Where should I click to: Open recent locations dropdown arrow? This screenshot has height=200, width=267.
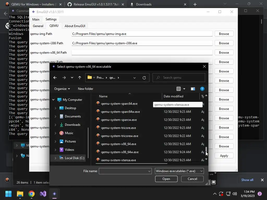click(x=72, y=78)
